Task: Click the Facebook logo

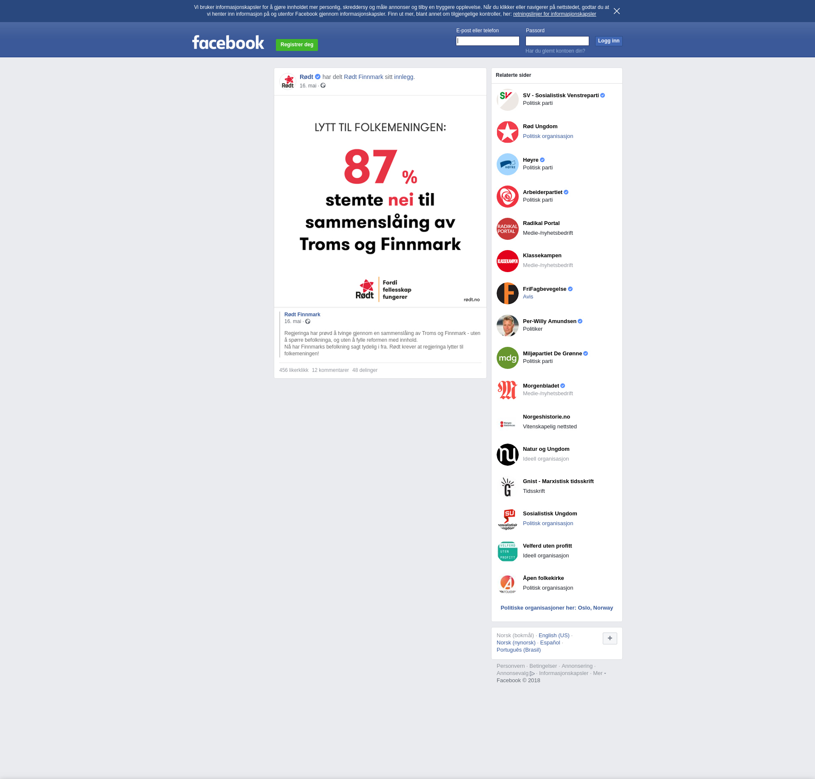Action: tap(228, 42)
